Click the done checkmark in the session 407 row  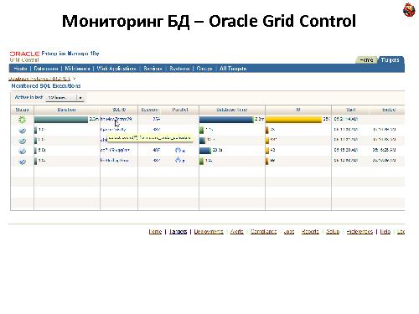(22, 151)
